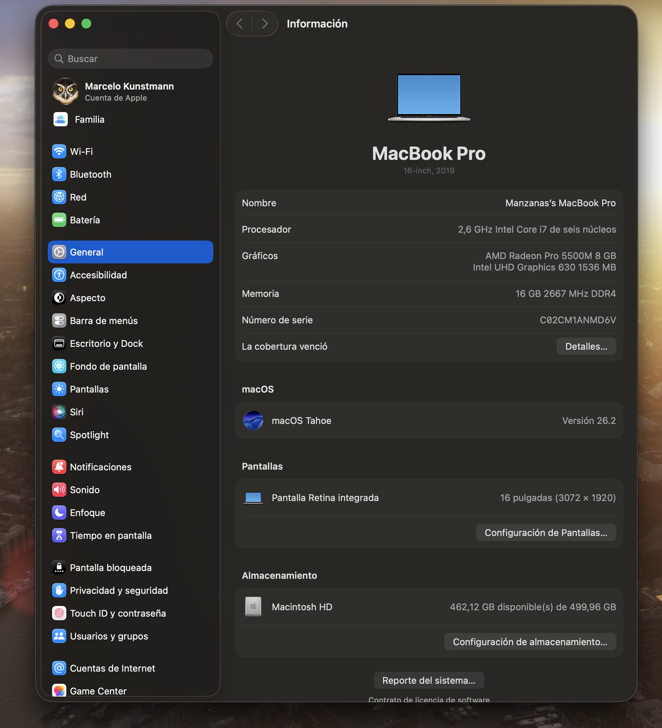Viewport: 662px width, 728px height.
Task: Go forward using the right chevron
Action: 265,24
